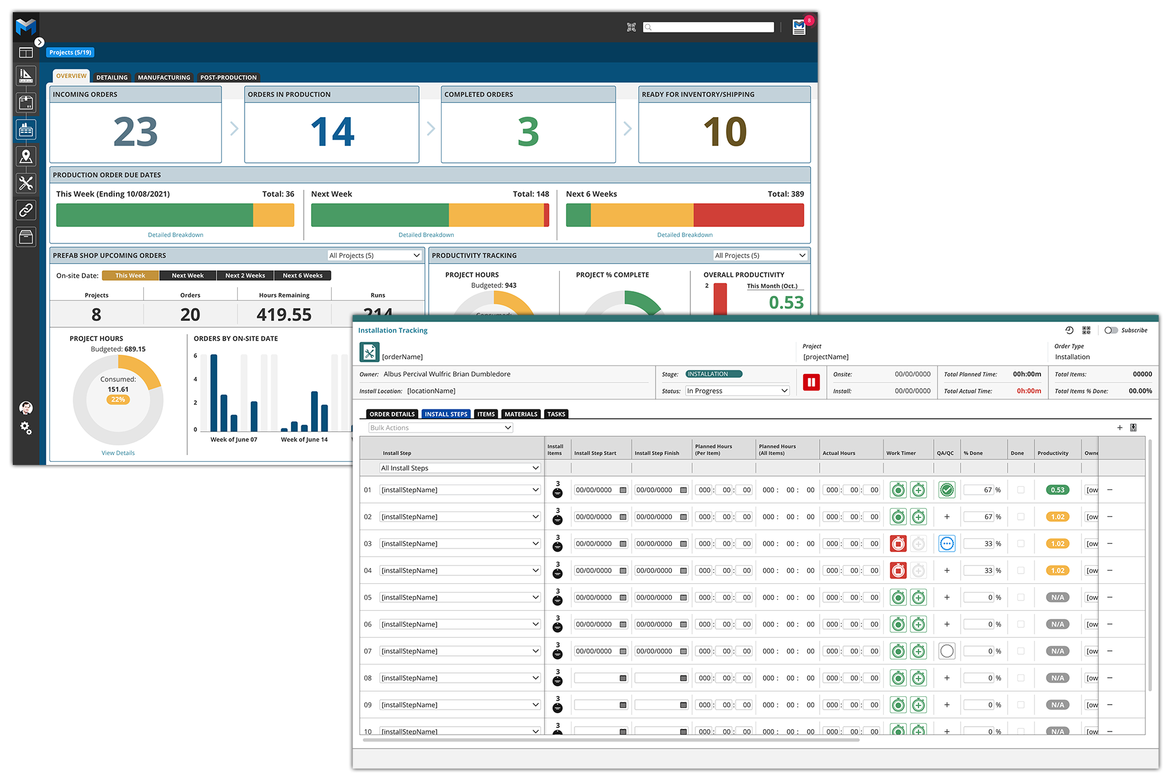
Task: Open the All Install Steps filter dropdown
Action: [x=460, y=468]
